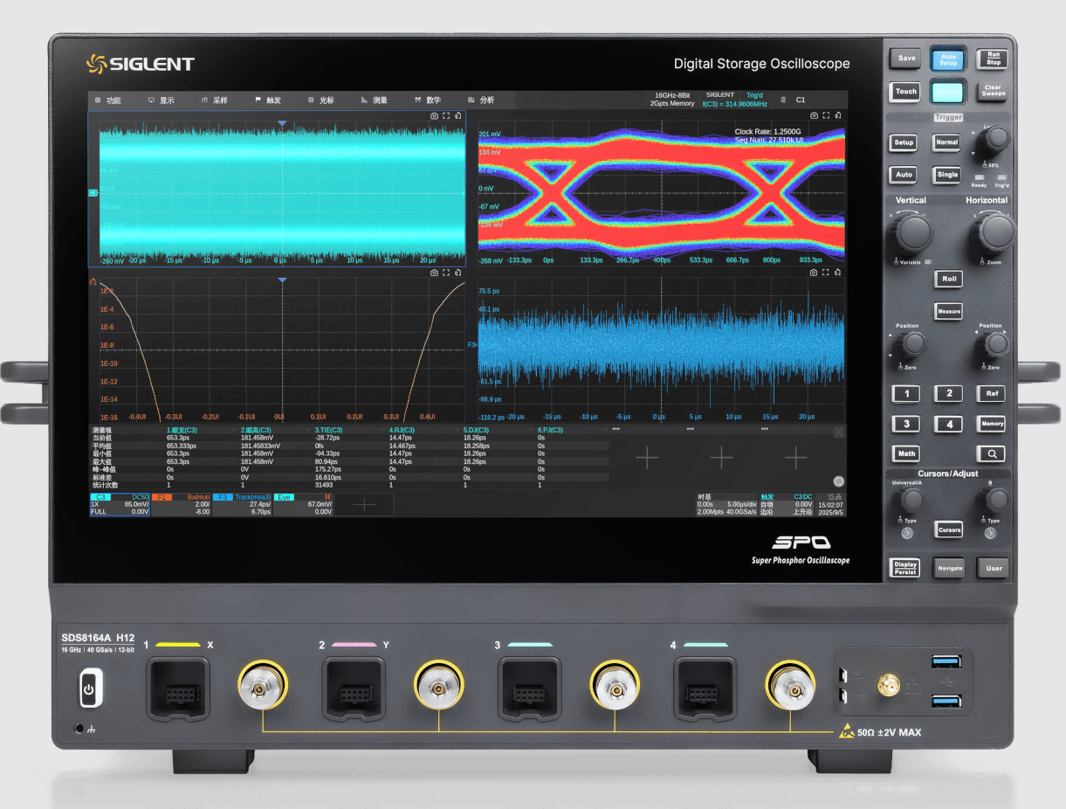Maximize the eye diagram window with its expand icon
1066x809 pixels.
pyautogui.click(x=826, y=115)
